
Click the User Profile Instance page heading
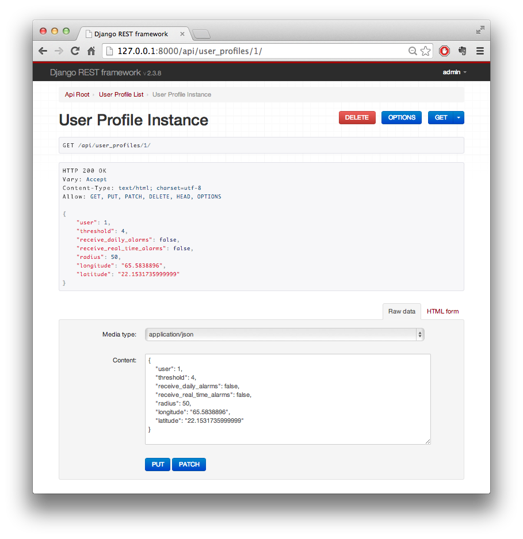[133, 120]
